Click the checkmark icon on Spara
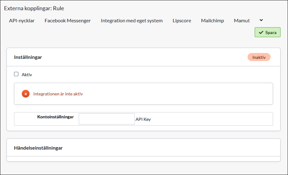This screenshot has width=288, height=175. 261,33
